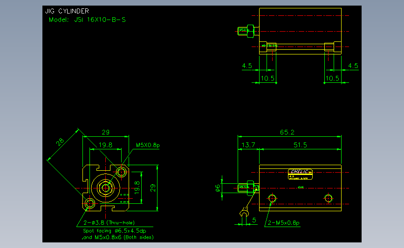The image size is (404, 248).
Task: Click the Spot facing ø6.5x4.5dp note
Action: pos(115,231)
